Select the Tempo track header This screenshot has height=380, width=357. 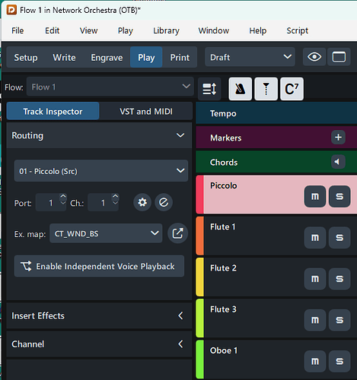click(x=276, y=113)
